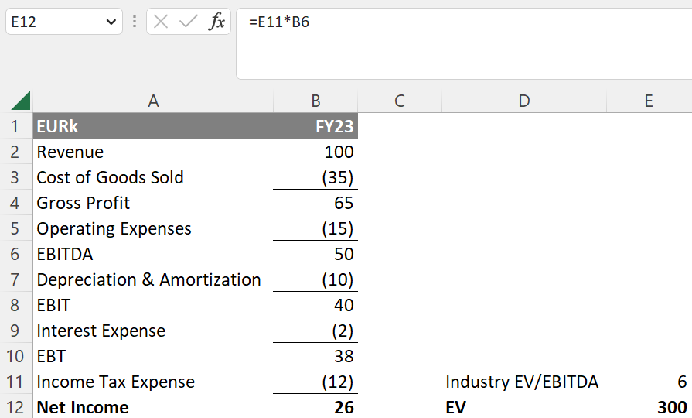Select column A header
This screenshot has width=692, height=418.
point(153,101)
